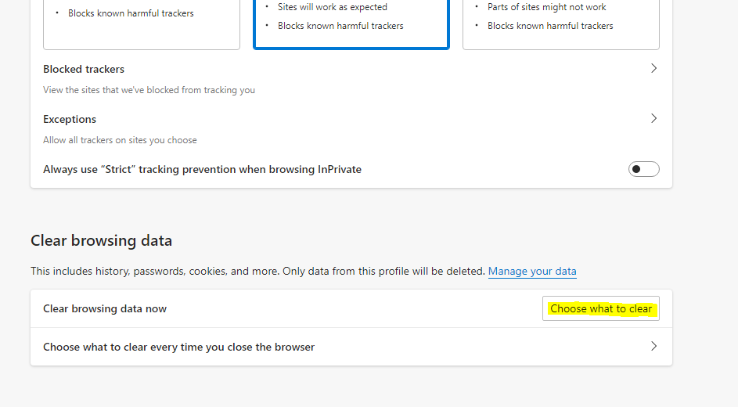Open the 'Manage your data' link
The width and height of the screenshot is (738, 407).
tap(532, 271)
